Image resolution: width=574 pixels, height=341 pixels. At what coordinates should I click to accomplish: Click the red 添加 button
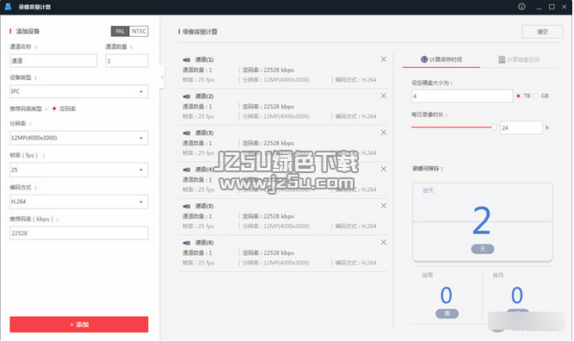pyautogui.click(x=78, y=325)
